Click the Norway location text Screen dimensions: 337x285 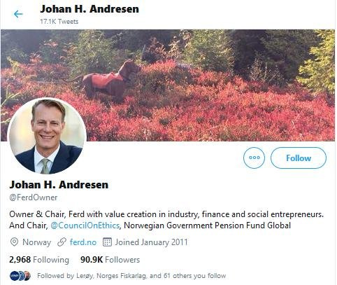coord(36,242)
